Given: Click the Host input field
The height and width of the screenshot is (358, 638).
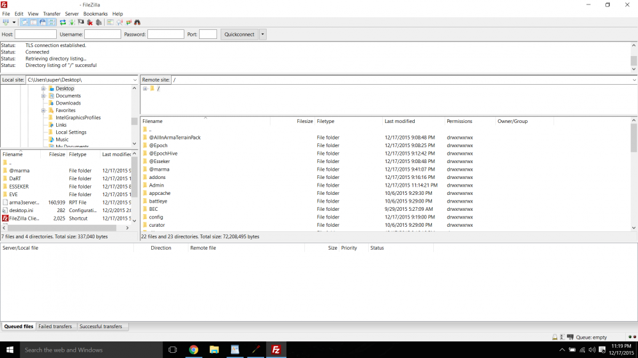Looking at the screenshot, I should [x=36, y=34].
